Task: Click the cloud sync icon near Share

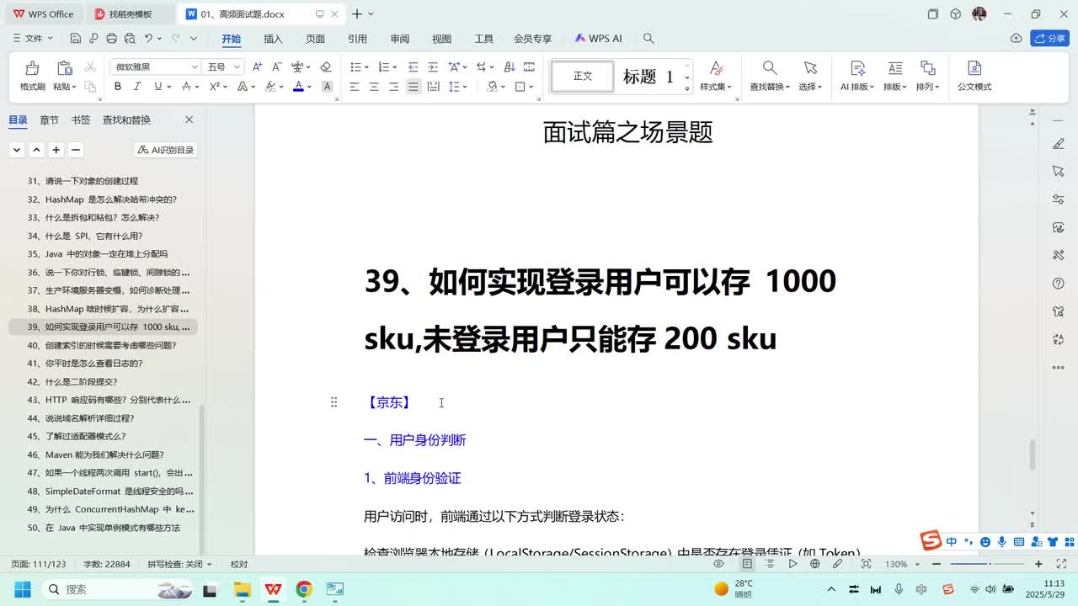Action: [1017, 39]
